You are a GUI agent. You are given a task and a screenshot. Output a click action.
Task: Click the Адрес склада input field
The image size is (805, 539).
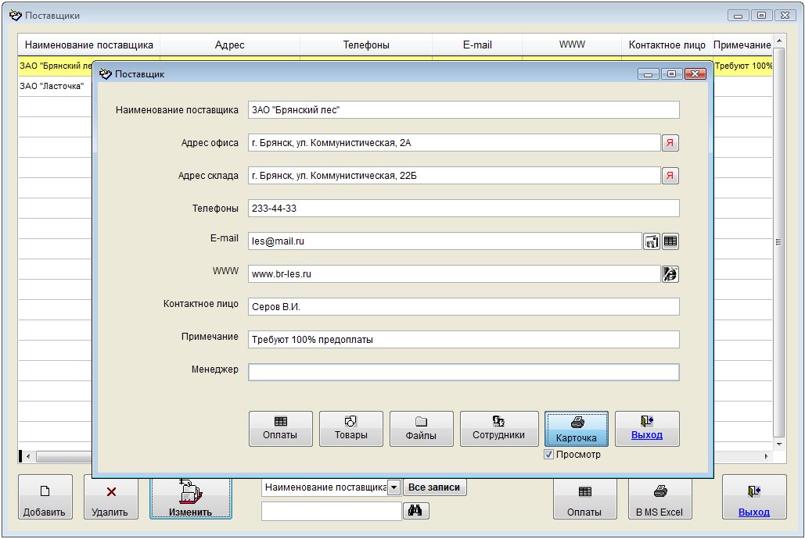tap(455, 176)
